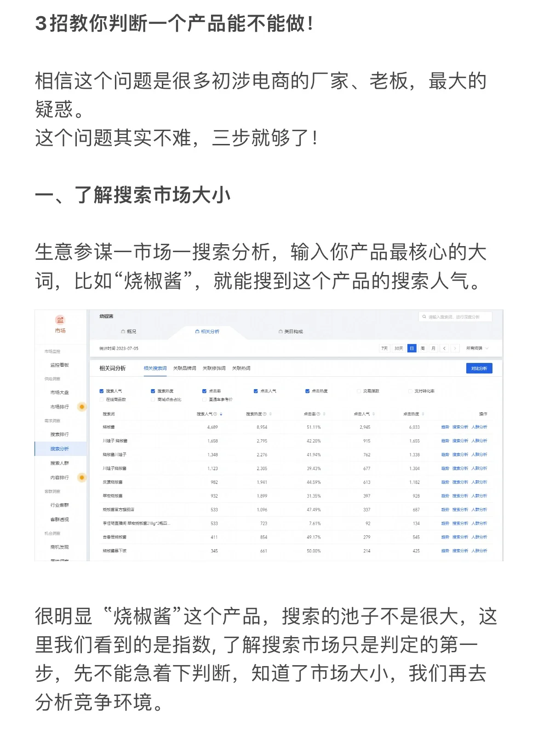Click the search keyword input field
The width and height of the screenshot is (538, 747).
(x=455, y=317)
